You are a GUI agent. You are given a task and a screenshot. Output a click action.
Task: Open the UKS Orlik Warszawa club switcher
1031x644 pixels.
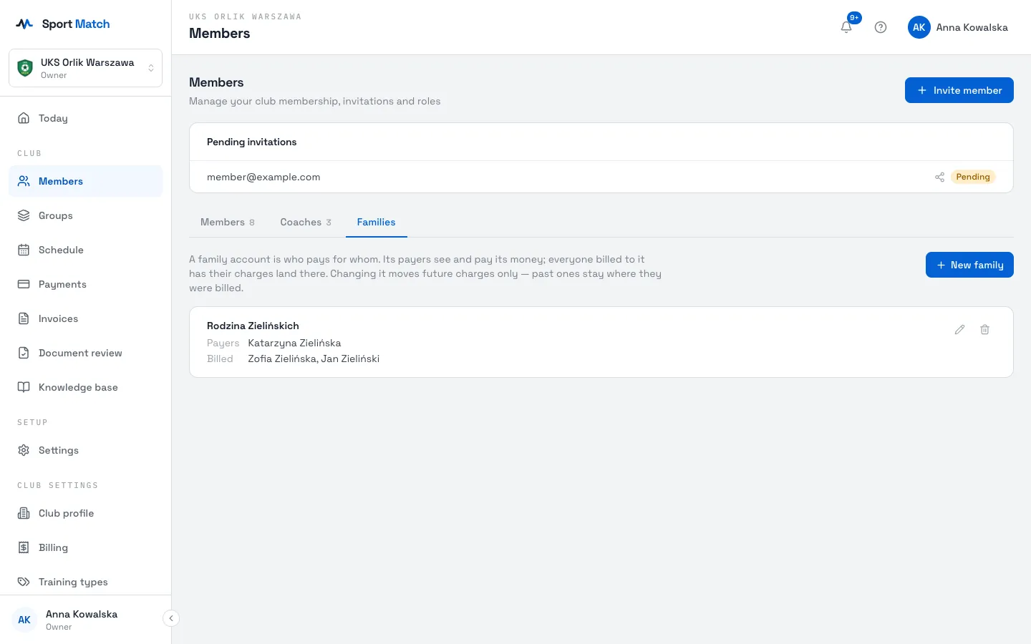point(85,68)
